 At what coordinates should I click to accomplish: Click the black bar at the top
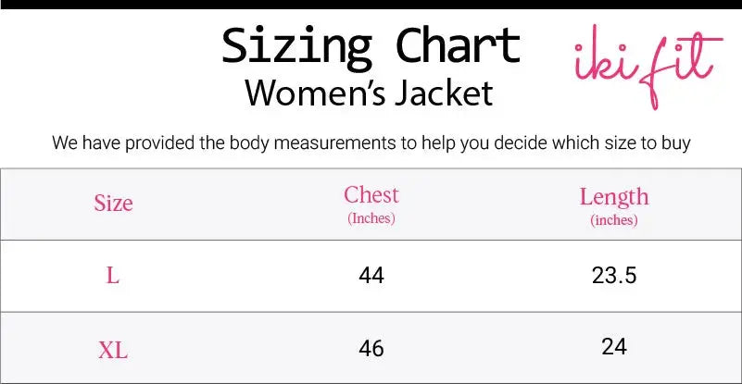371,4
